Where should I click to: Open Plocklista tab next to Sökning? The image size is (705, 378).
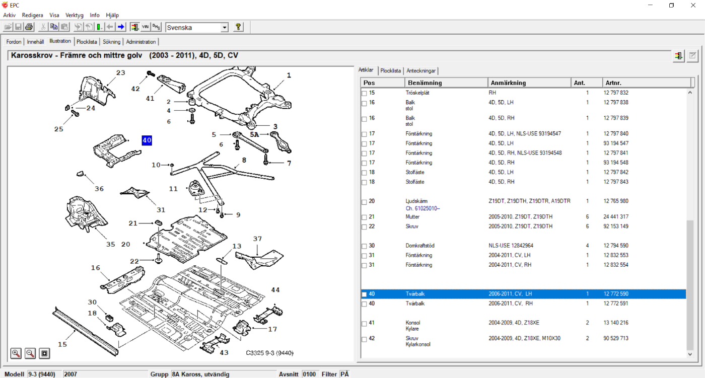point(87,42)
